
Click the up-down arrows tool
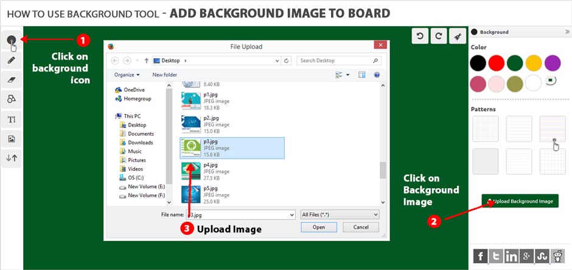[x=12, y=158]
